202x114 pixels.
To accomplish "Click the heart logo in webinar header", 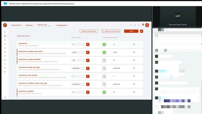I will tap(5, 3).
